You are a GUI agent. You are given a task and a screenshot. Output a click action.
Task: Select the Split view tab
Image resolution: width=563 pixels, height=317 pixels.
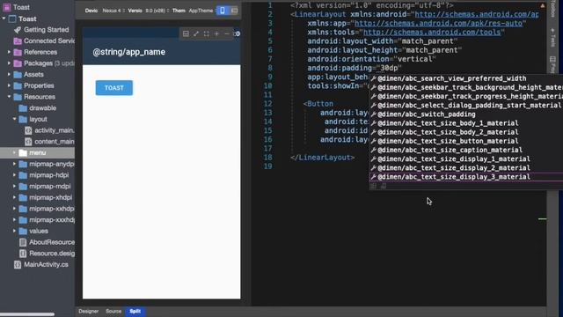click(x=135, y=311)
